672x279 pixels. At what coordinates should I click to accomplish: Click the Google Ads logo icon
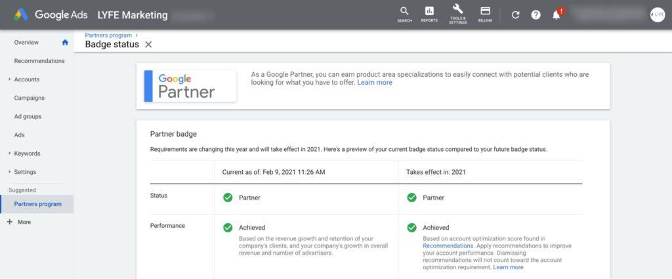pos(21,14)
